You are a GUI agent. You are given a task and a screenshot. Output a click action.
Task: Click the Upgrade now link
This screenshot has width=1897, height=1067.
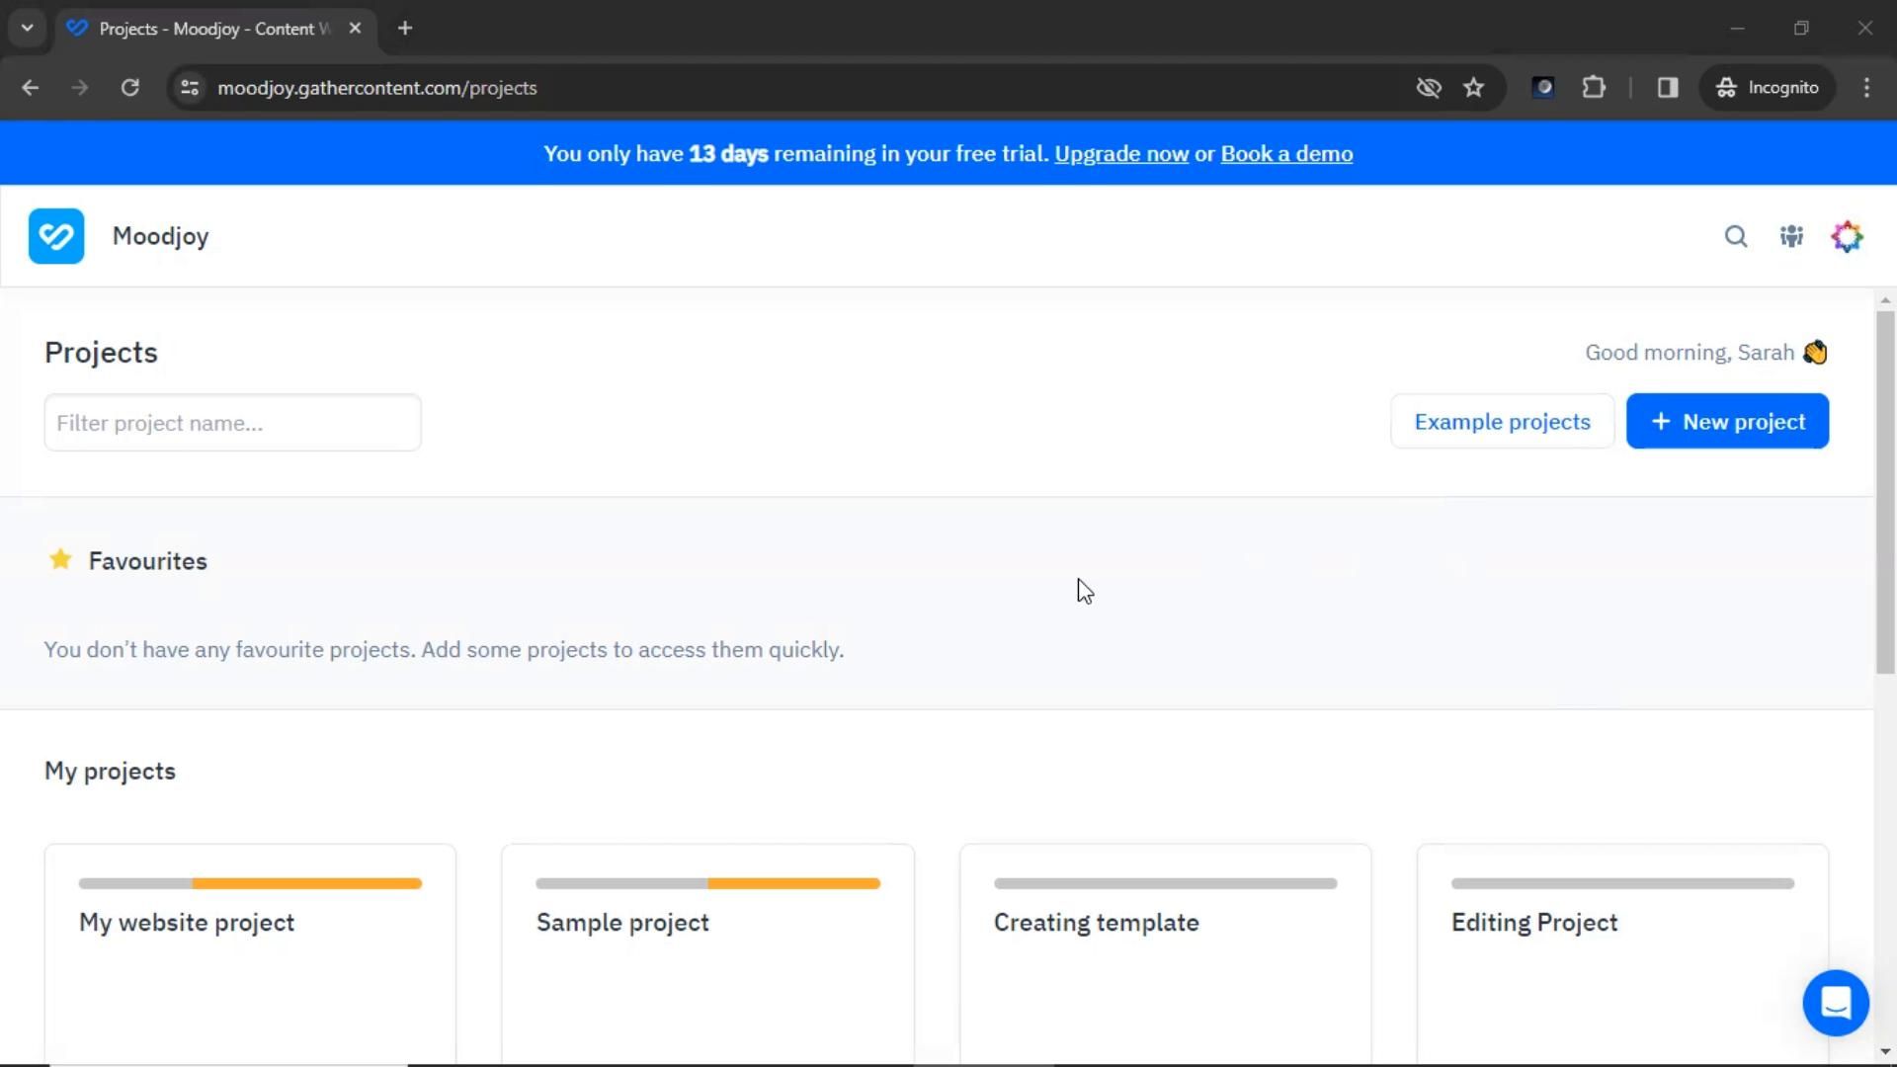(x=1121, y=154)
